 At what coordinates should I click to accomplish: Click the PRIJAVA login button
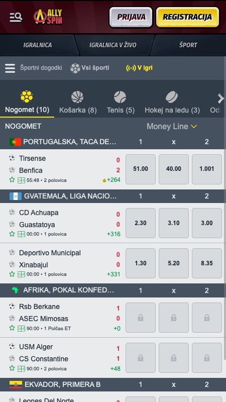[131, 17]
